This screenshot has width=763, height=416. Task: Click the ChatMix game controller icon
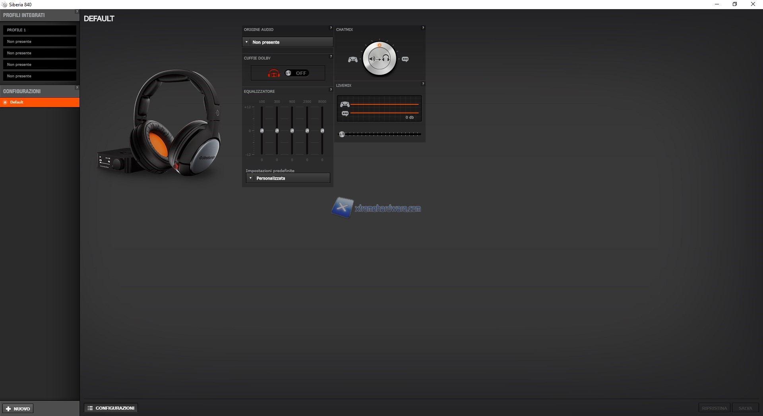point(352,59)
